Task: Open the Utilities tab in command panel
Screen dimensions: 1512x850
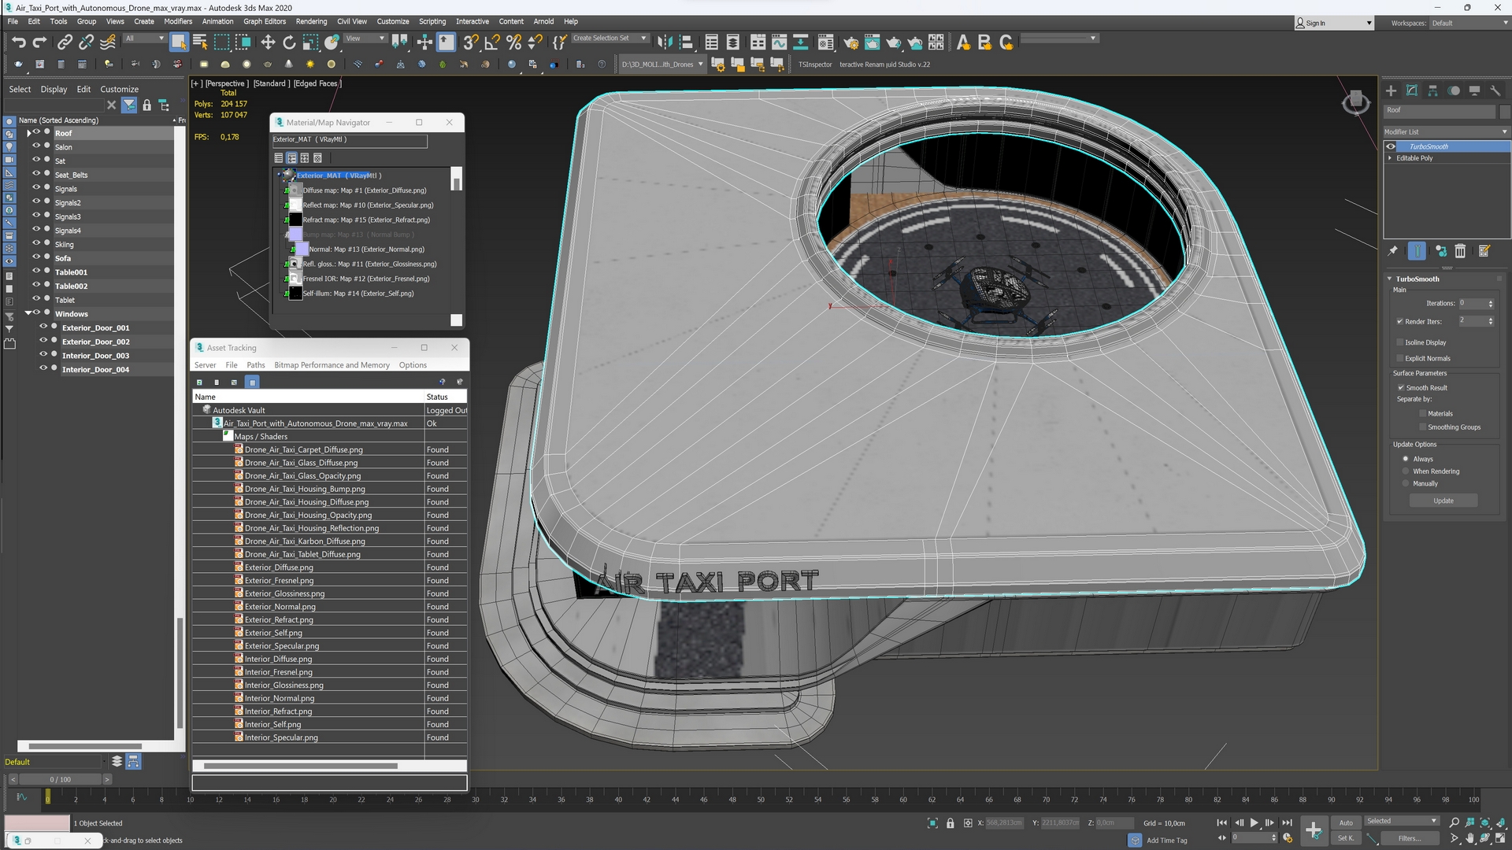Action: click(1495, 91)
